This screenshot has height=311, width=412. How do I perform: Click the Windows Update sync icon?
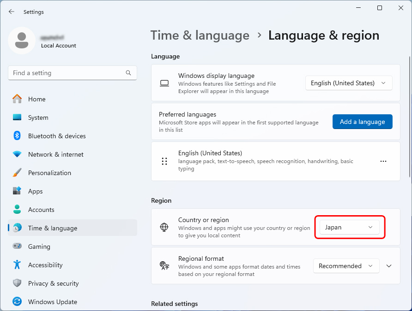tap(17, 302)
